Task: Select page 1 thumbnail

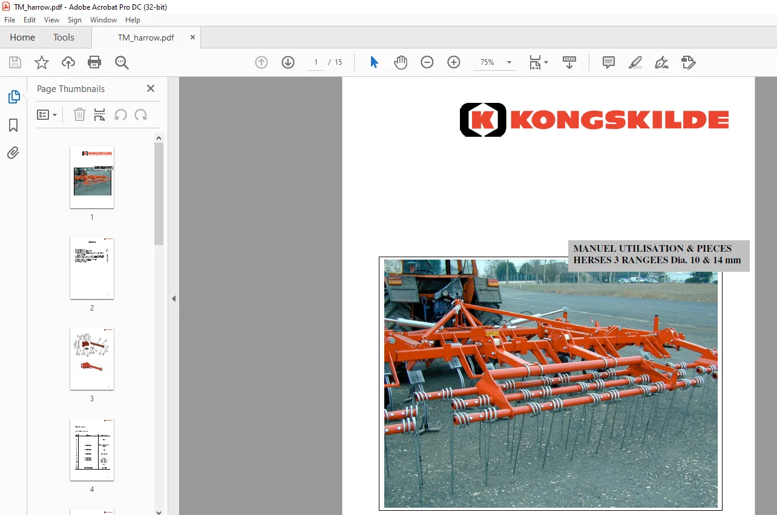Action: (92, 177)
